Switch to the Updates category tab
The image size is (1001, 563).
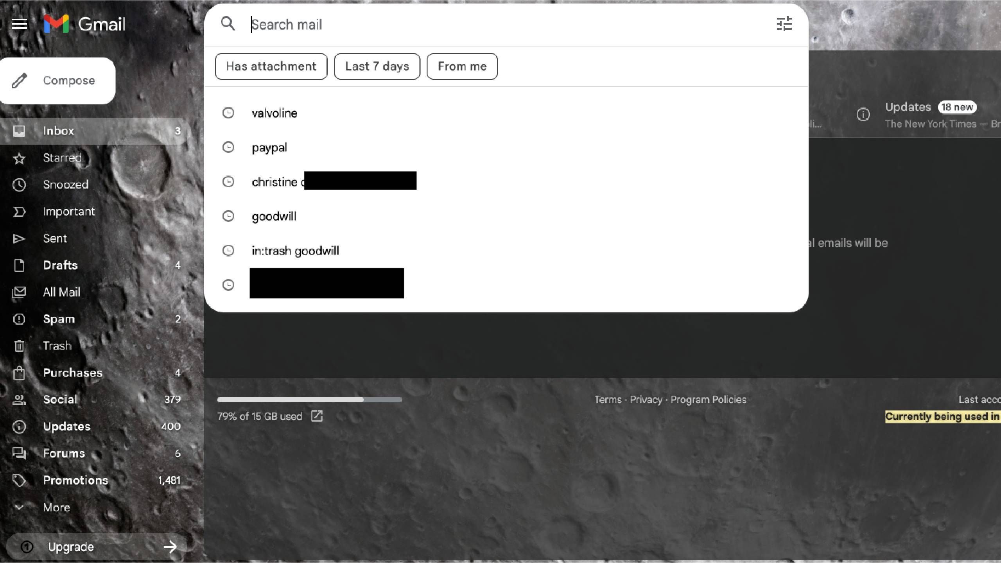927,115
